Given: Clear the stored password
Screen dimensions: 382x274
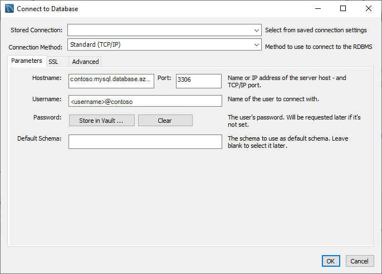Looking at the screenshot, I should 165,121.
